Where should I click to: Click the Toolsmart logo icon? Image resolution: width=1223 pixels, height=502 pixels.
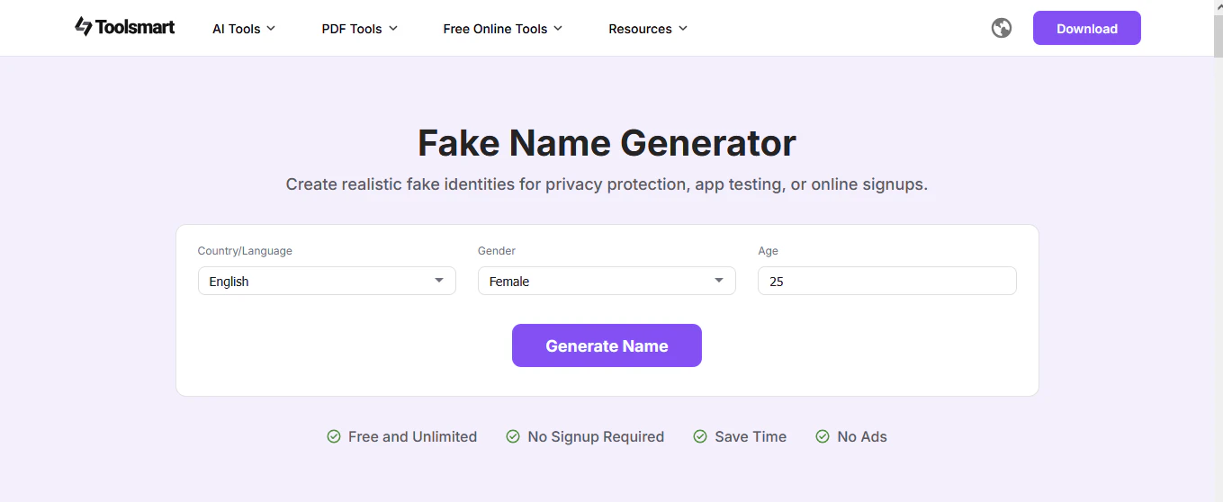tap(84, 27)
